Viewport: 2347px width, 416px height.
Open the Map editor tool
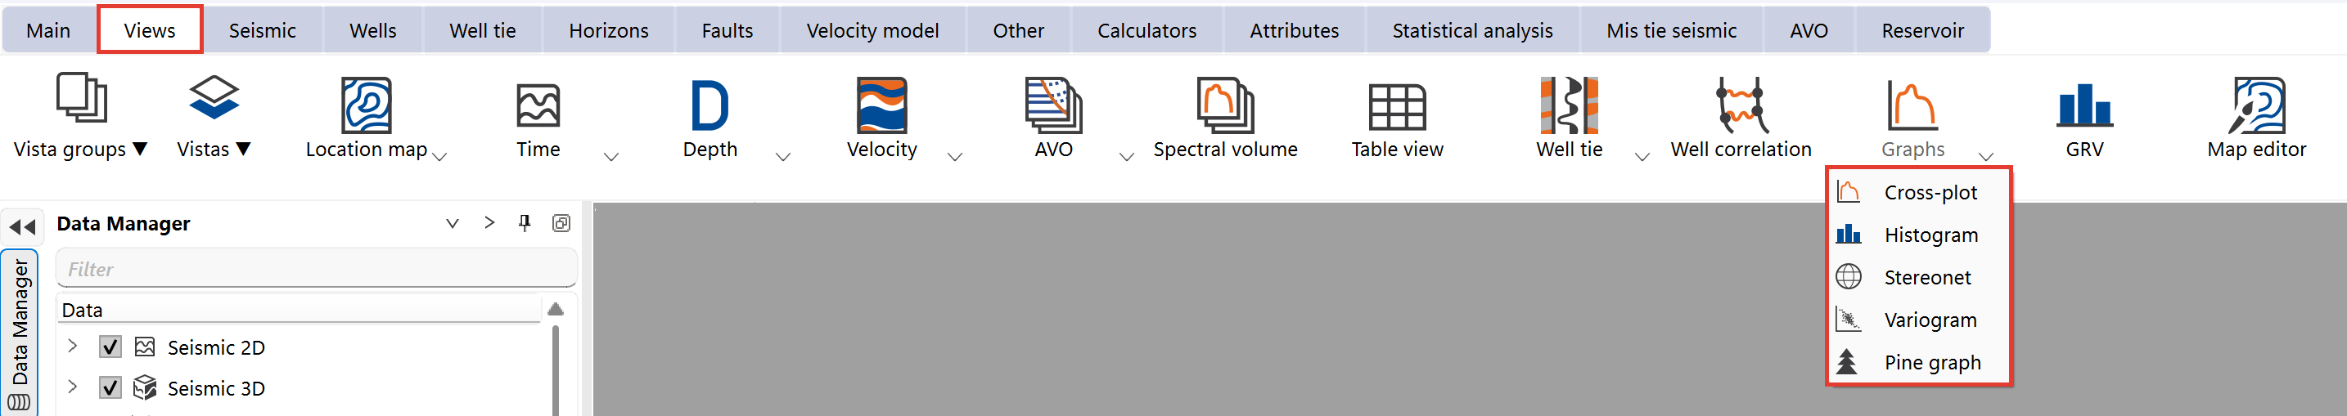click(x=2256, y=105)
